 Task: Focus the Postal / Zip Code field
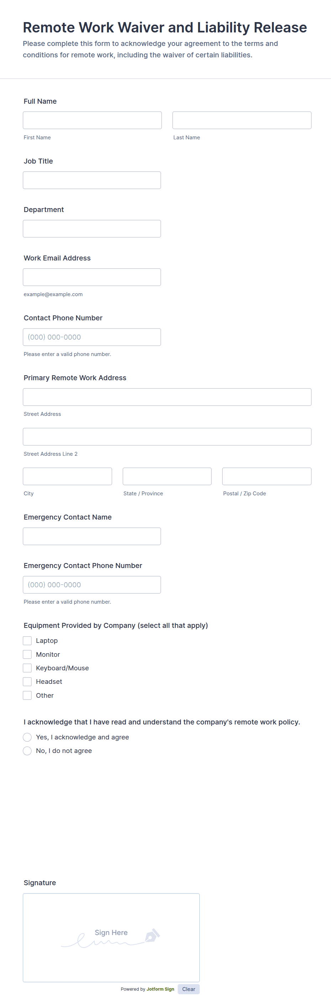click(x=267, y=476)
